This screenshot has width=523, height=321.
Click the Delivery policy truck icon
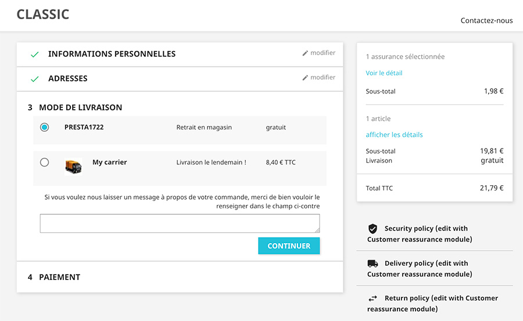tap(373, 264)
